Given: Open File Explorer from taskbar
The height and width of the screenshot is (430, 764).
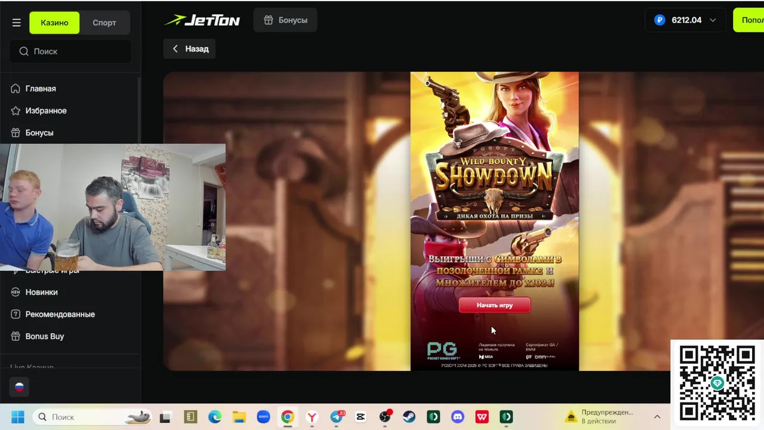Looking at the screenshot, I should tap(239, 417).
